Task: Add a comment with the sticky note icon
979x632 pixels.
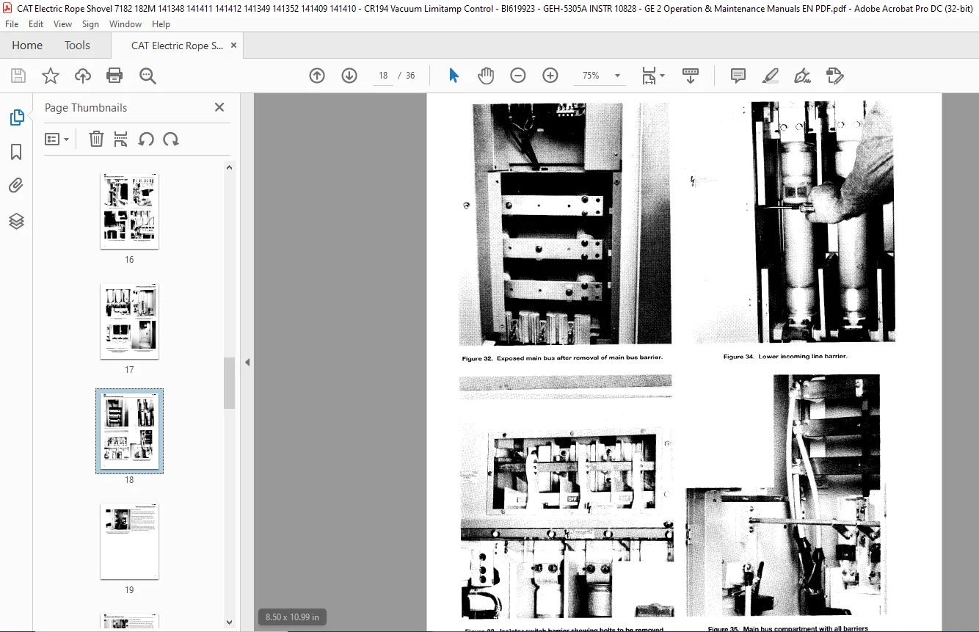Action: 738,76
